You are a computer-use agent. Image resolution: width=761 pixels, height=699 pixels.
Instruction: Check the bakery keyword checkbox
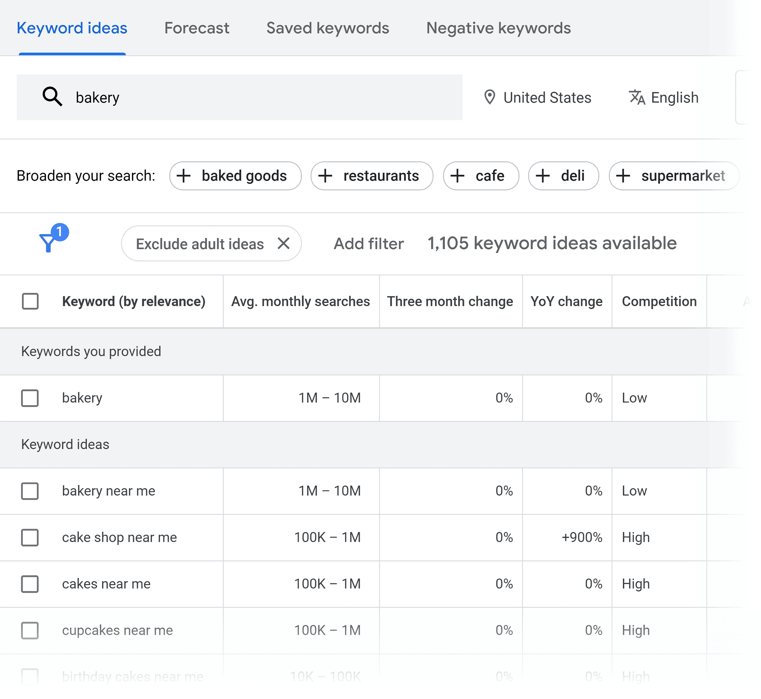tap(30, 398)
